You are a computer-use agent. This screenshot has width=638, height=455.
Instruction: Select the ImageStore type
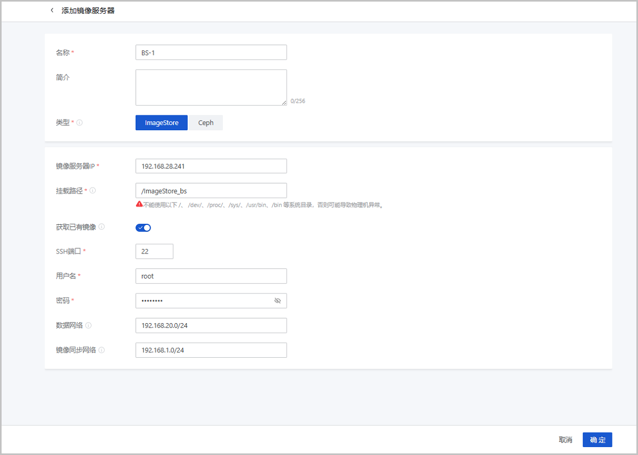pyautogui.click(x=162, y=123)
